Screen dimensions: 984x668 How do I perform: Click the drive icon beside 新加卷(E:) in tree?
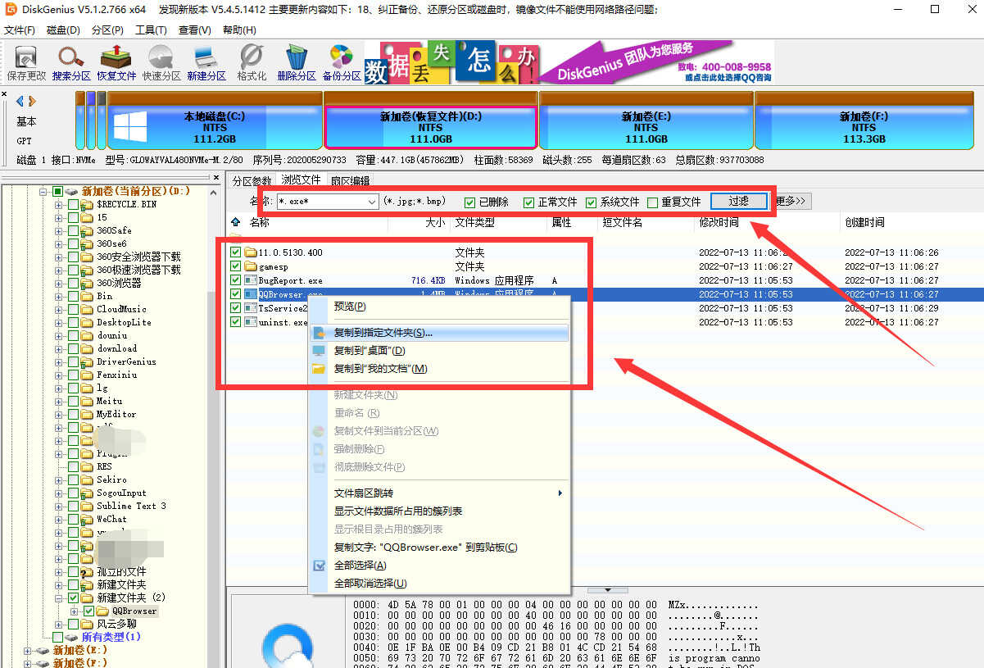[44, 650]
